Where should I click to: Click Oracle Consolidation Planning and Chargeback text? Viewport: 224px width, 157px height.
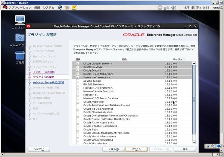(x=111, y=116)
